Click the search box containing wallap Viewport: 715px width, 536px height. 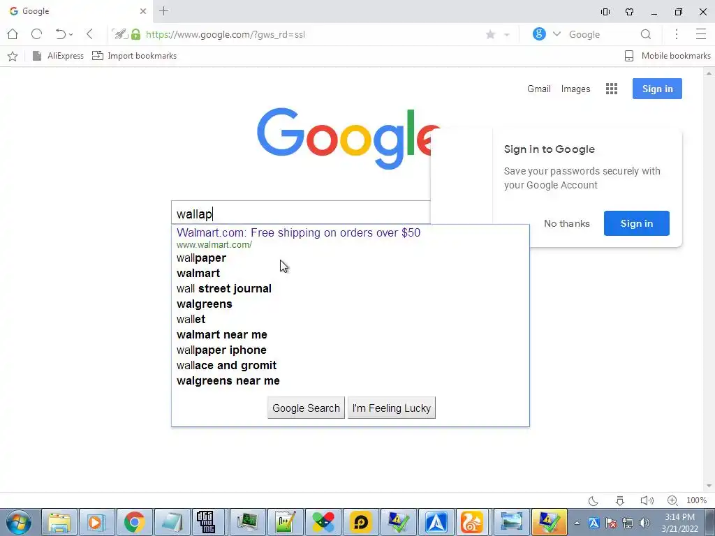point(301,214)
